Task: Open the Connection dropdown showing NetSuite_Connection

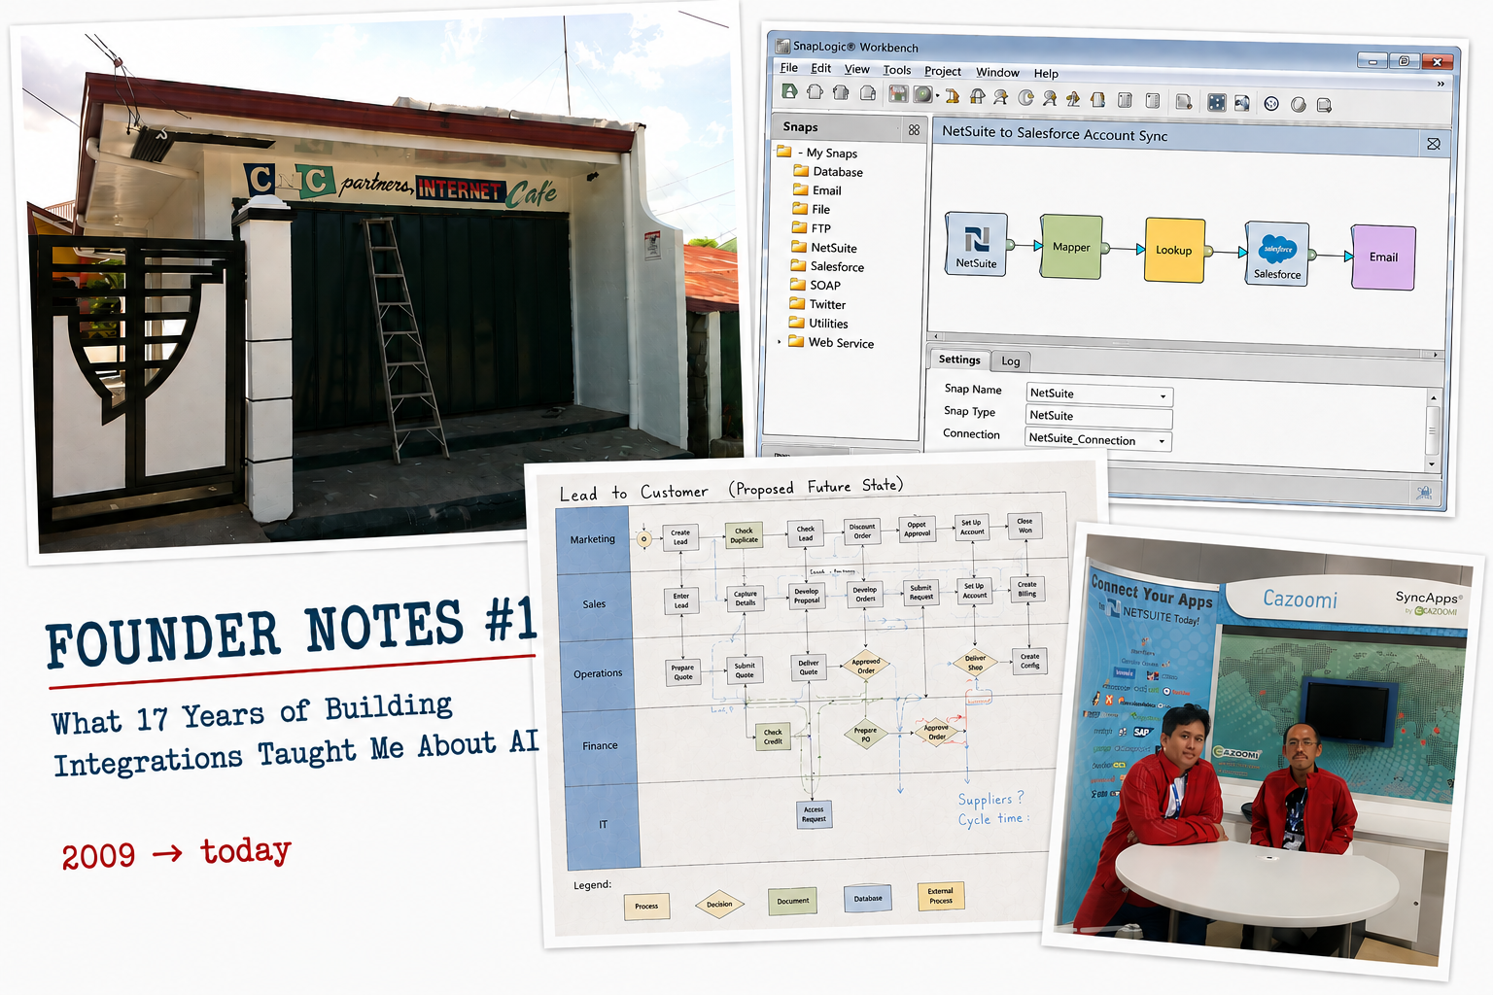Action: click(1162, 441)
